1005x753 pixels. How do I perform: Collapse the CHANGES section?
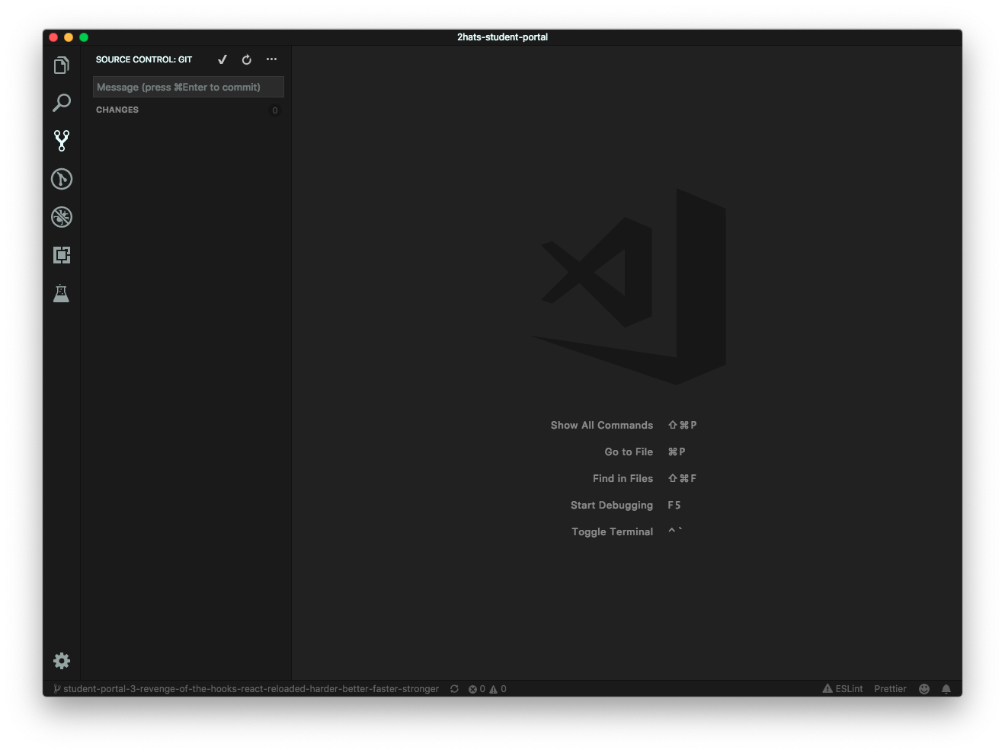click(x=117, y=110)
